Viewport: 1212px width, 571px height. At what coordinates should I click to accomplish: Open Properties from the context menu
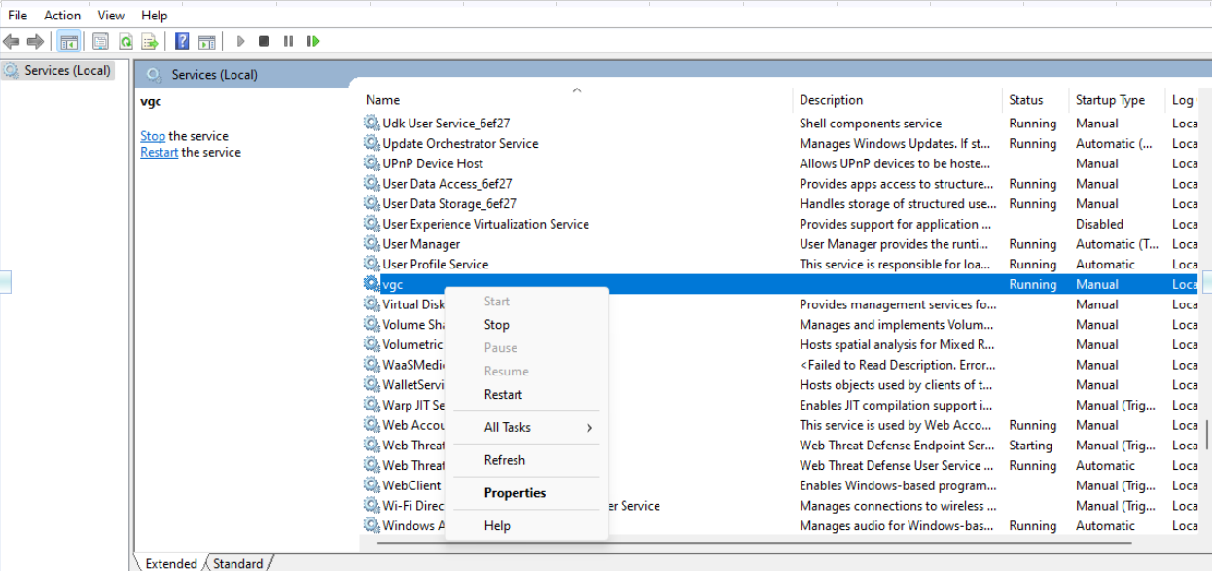pos(515,493)
